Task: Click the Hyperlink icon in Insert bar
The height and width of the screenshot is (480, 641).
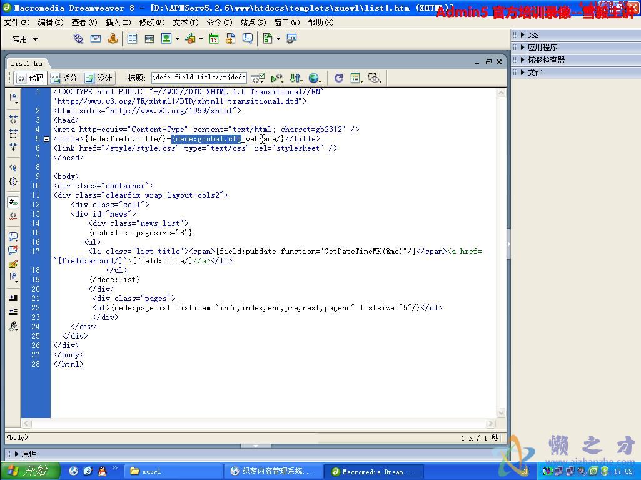Action: pos(78,39)
